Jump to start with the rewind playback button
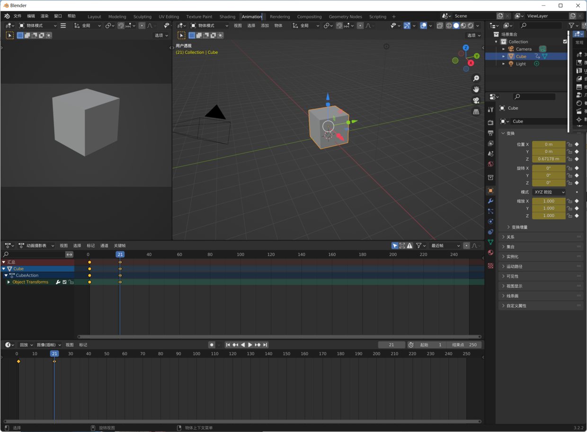Viewport: 587px width, 432px height. (228, 345)
